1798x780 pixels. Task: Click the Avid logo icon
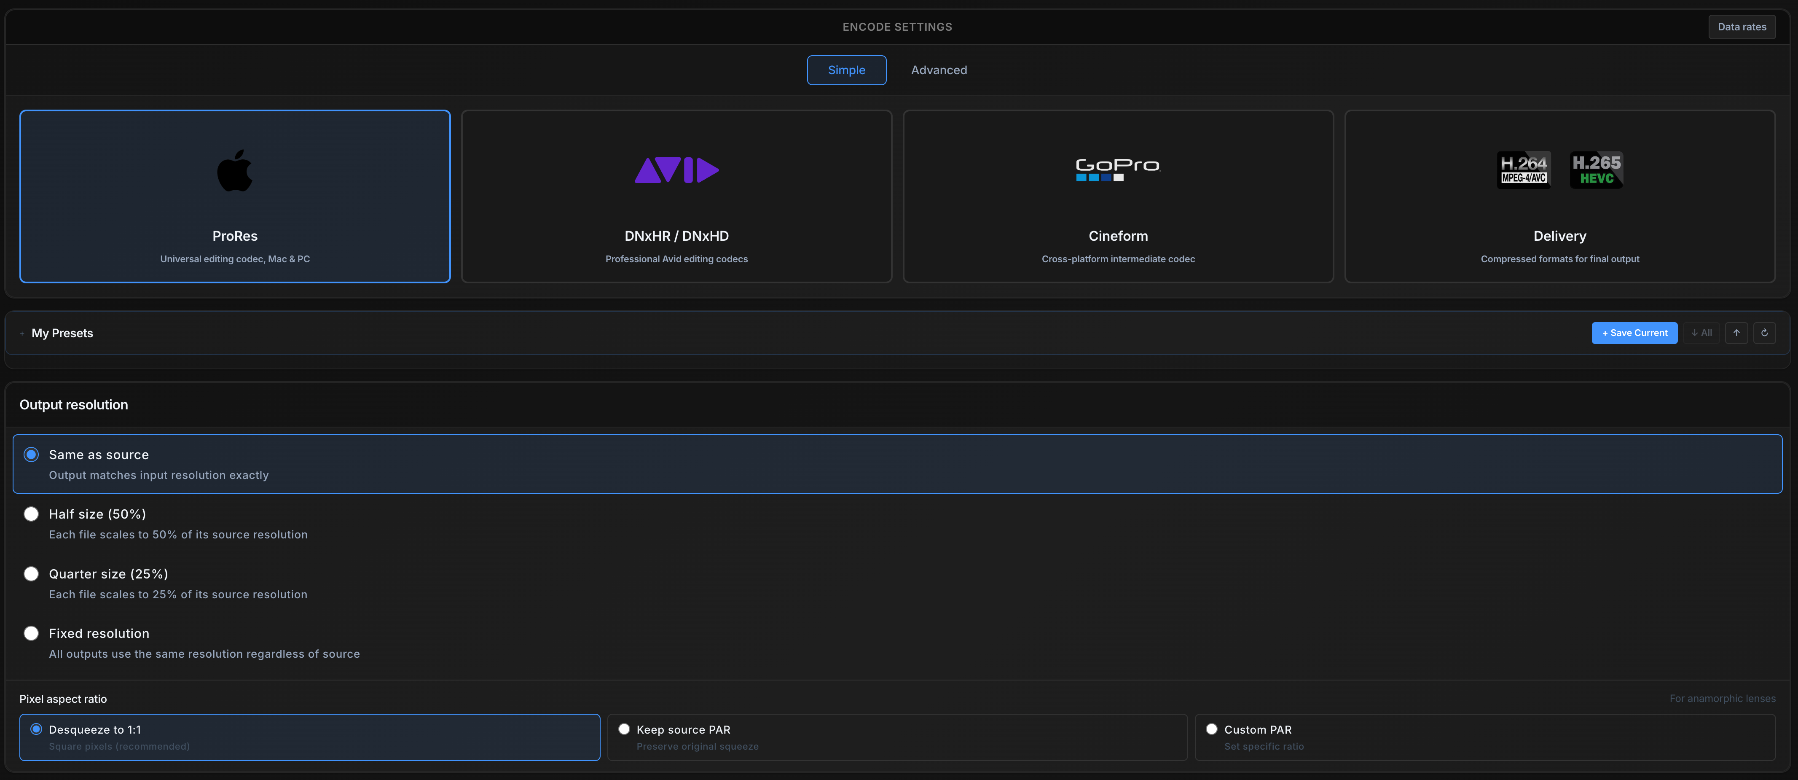pyautogui.click(x=676, y=170)
